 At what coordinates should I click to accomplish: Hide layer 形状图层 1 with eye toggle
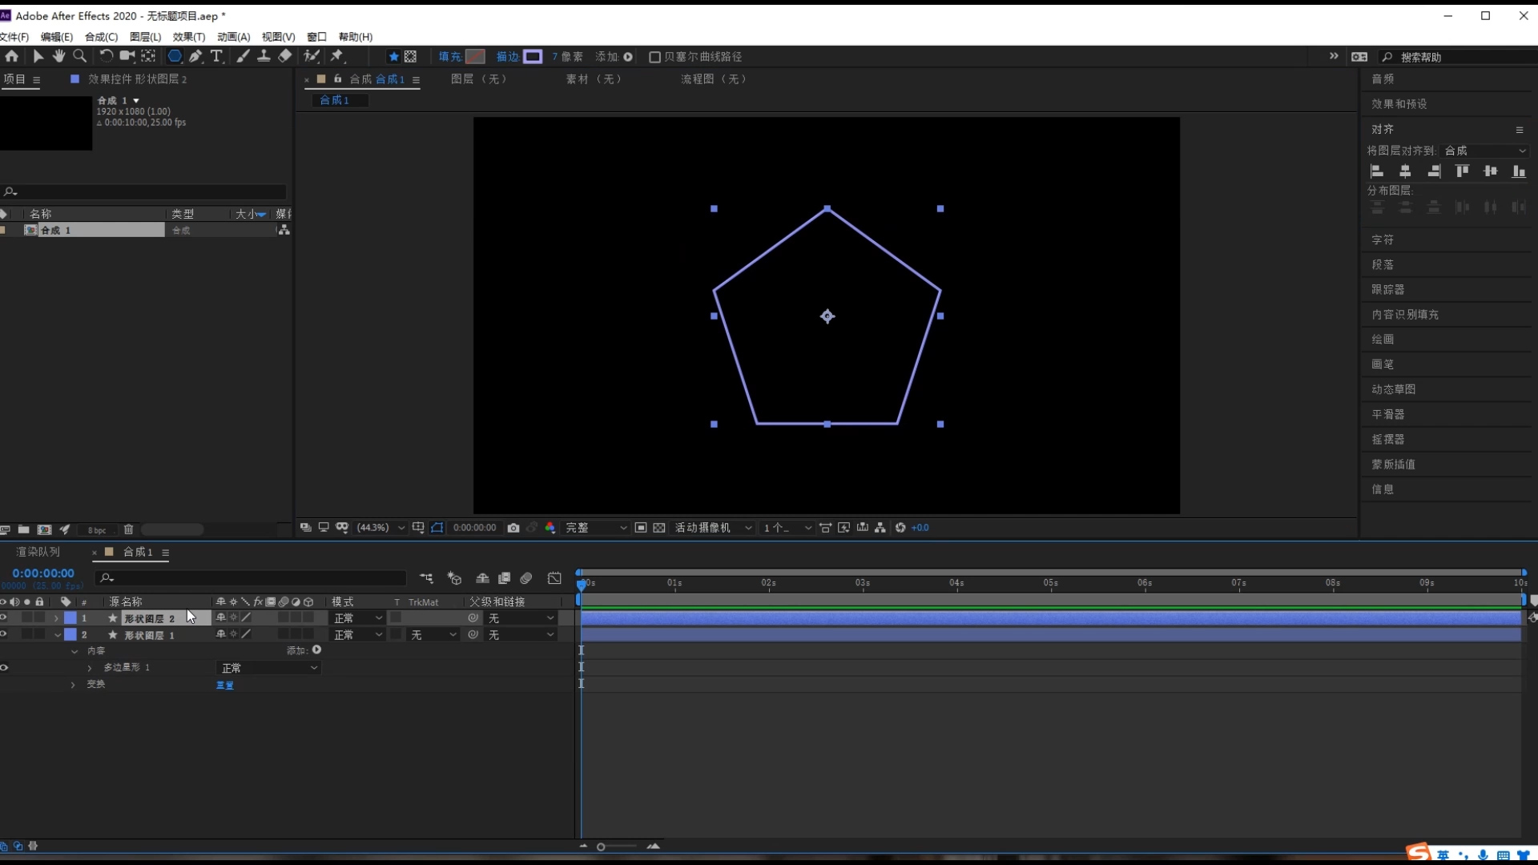[x=4, y=634]
